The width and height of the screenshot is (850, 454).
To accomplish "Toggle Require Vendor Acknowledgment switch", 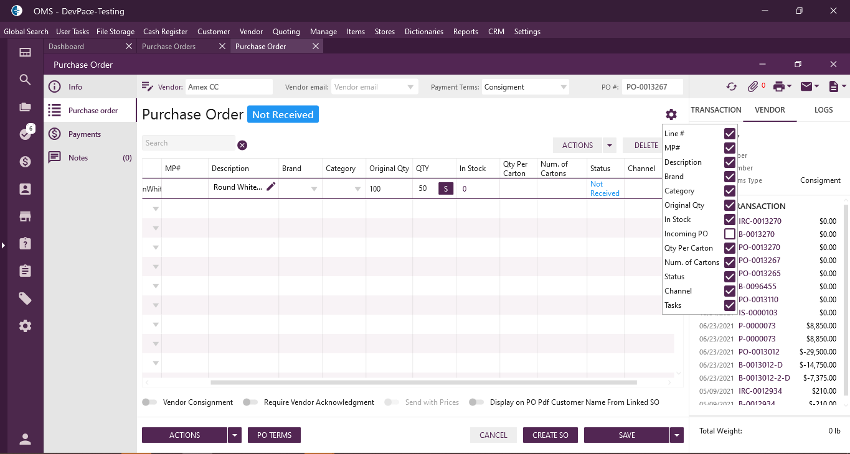I will [250, 402].
